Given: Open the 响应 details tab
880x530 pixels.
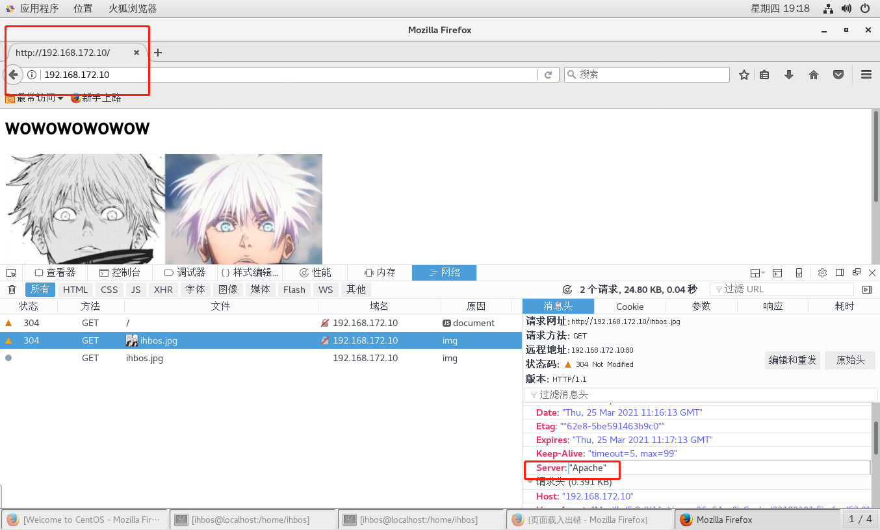Looking at the screenshot, I should tap(773, 307).
